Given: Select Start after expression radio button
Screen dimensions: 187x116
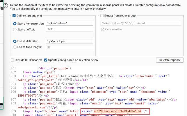Looking at the screenshot, I should [x=15, y=24].
